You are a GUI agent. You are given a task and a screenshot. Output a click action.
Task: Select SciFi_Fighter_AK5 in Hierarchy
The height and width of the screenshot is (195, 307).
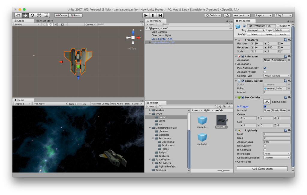(x=162, y=39)
